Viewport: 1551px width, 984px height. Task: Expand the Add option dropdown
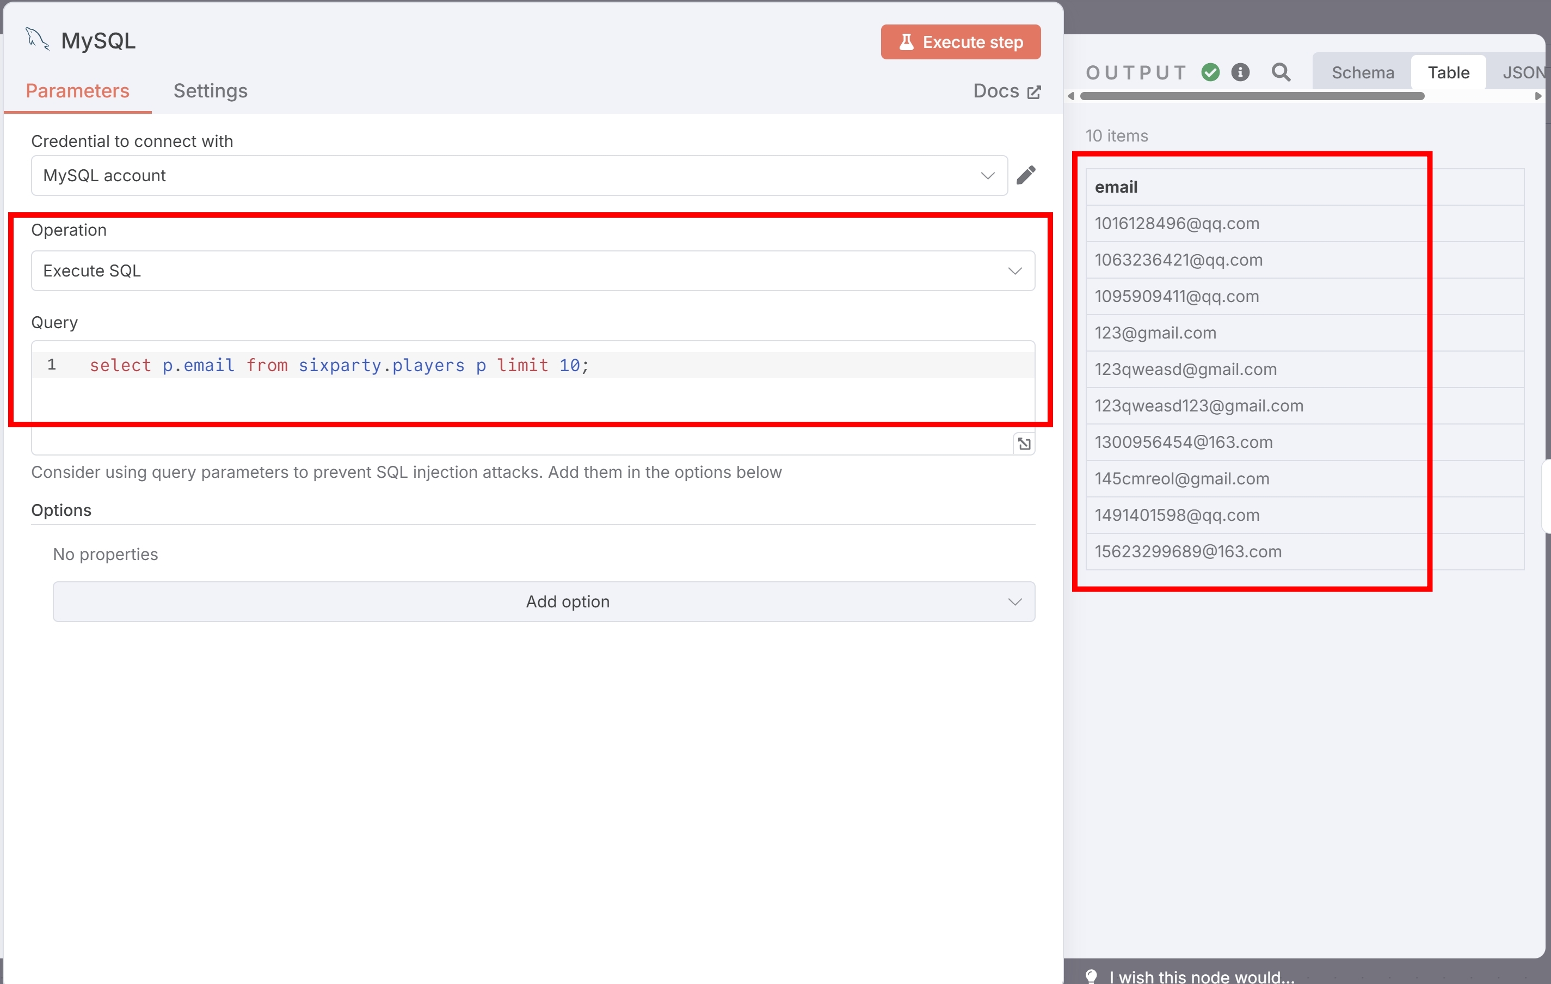click(544, 601)
